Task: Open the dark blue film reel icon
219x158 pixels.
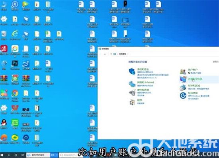Action: tap(26, 139)
